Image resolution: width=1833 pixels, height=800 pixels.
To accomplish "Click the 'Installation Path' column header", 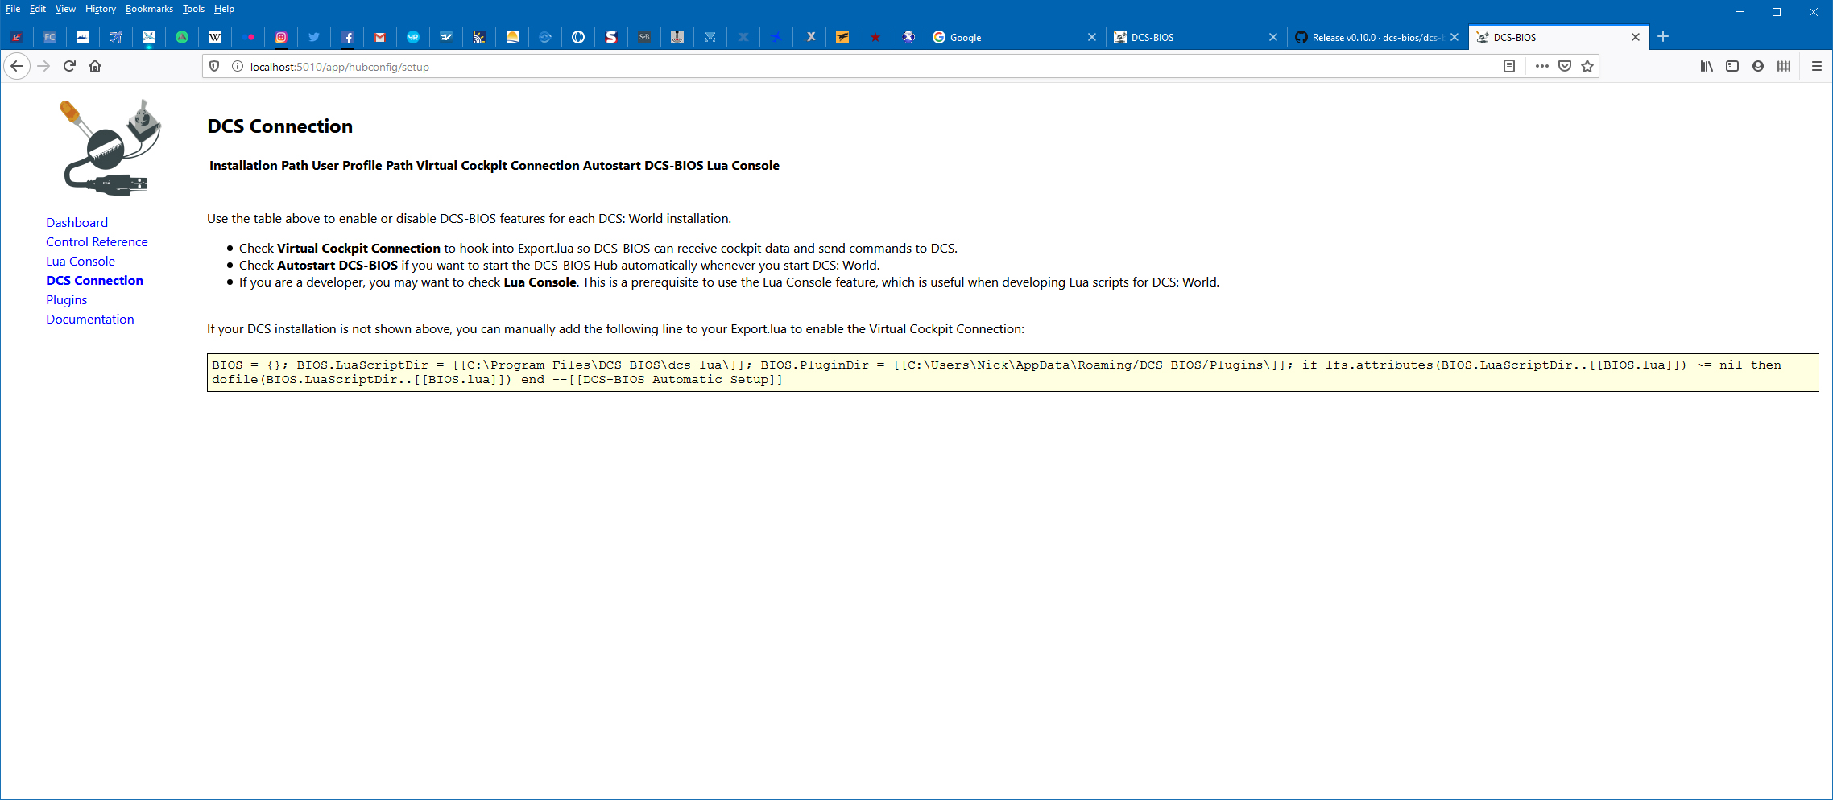I will [259, 165].
